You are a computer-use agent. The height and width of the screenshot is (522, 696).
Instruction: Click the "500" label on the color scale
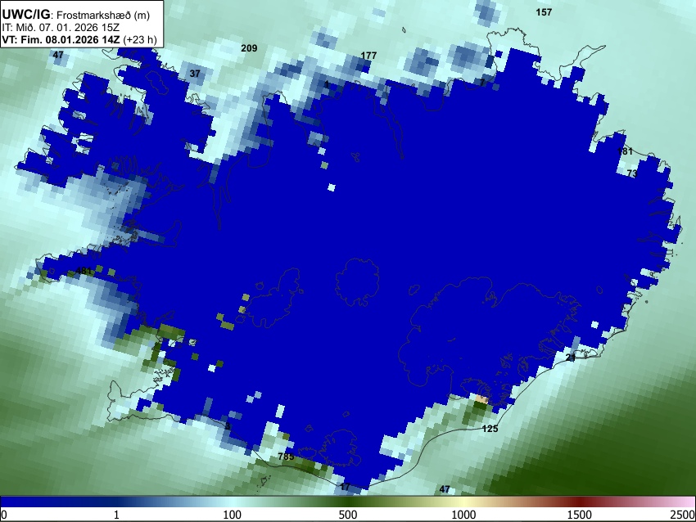[x=347, y=515]
